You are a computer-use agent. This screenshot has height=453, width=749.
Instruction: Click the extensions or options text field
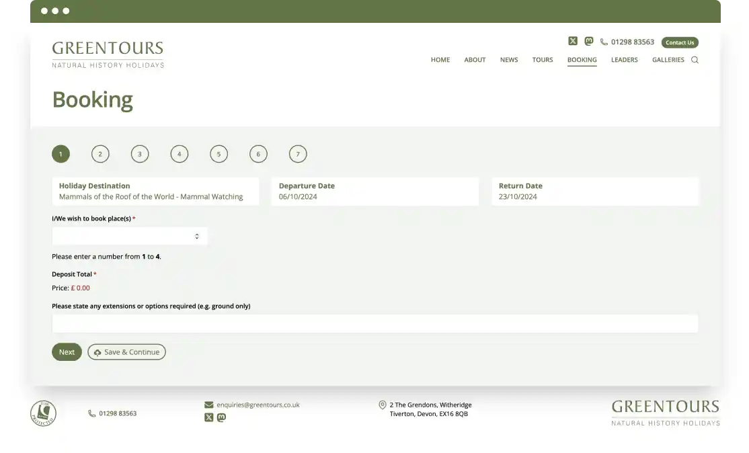(x=375, y=323)
